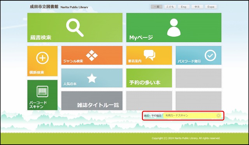The width and height of the screenshot is (249, 145).
Task: Tap the barcode icon for バーコードスキャン
Action: coord(42,92)
